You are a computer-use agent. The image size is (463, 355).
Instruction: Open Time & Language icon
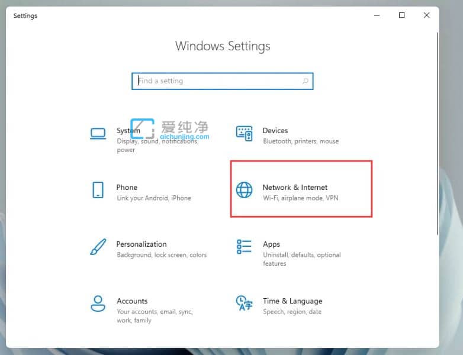(x=244, y=303)
